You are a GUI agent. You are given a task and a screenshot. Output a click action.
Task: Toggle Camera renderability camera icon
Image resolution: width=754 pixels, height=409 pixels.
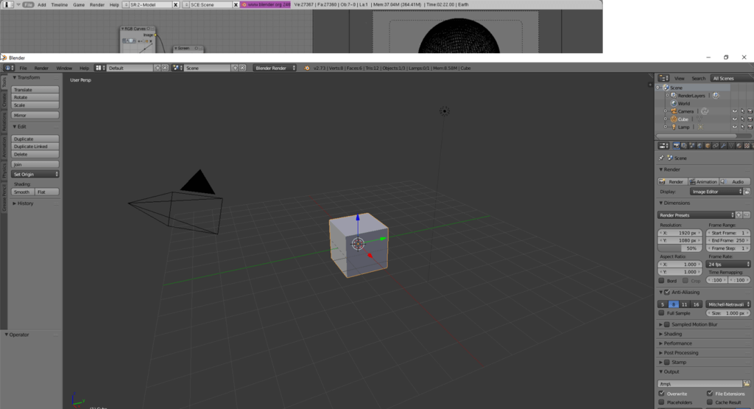(x=750, y=111)
